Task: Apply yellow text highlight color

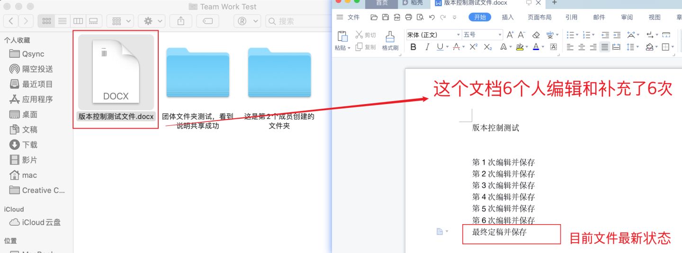Action: (520, 47)
